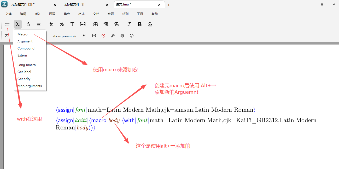Click the lambda macro toolbar icon
Viewport: 339px width, 169px height.
18,24
